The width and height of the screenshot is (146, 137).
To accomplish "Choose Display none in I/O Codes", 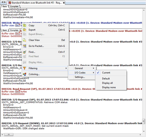I will coord(109,87).
